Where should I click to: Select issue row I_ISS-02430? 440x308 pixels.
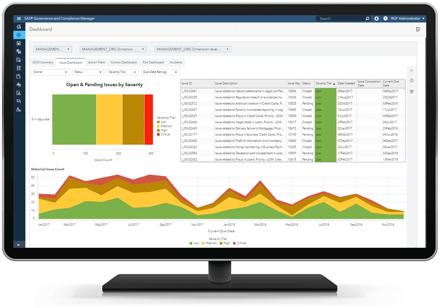[x=293, y=141]
